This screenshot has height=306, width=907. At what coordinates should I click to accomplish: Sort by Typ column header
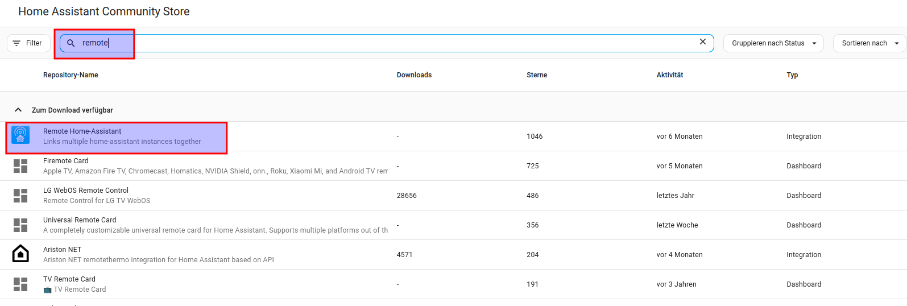(x=792, y=75)
